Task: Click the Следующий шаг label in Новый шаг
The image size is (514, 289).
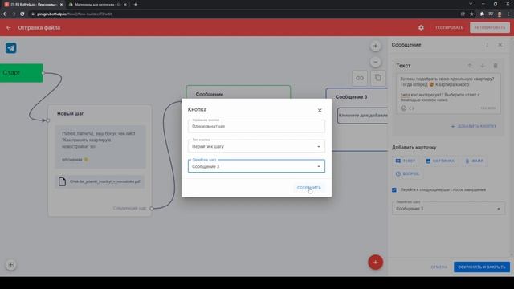Action: [x=129, y=208]
